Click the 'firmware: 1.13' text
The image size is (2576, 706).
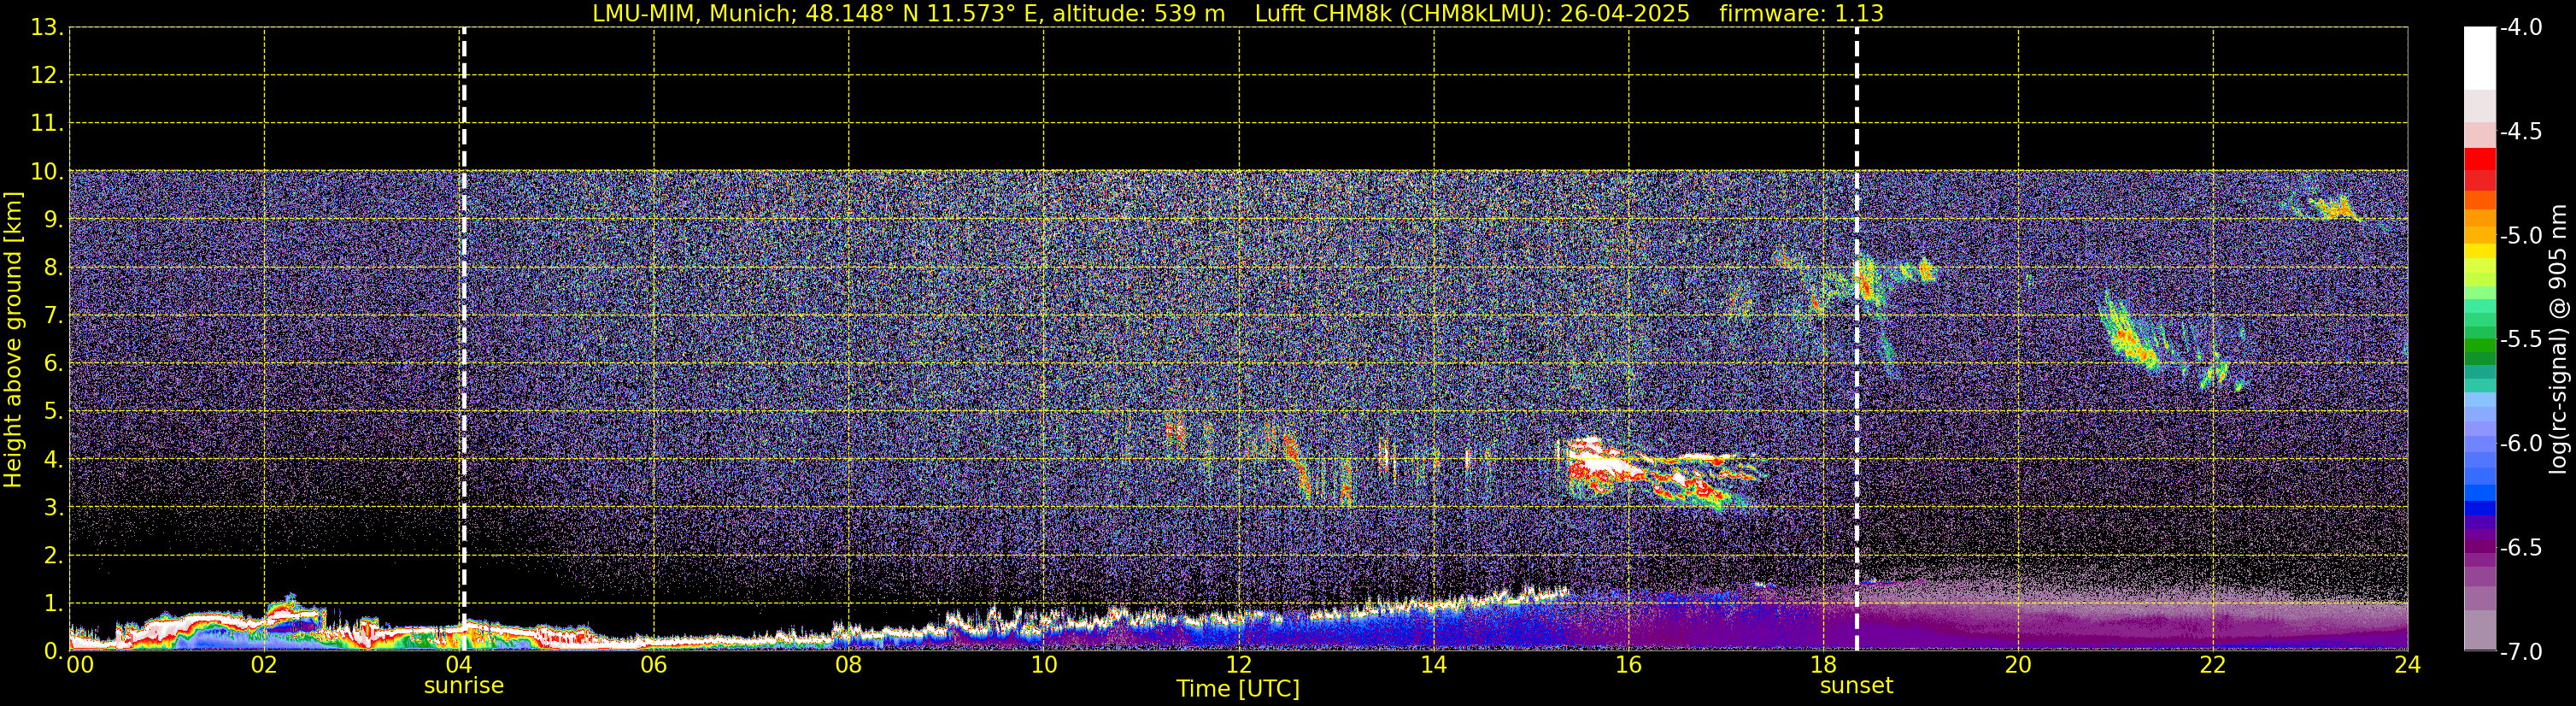[1801, 14]
